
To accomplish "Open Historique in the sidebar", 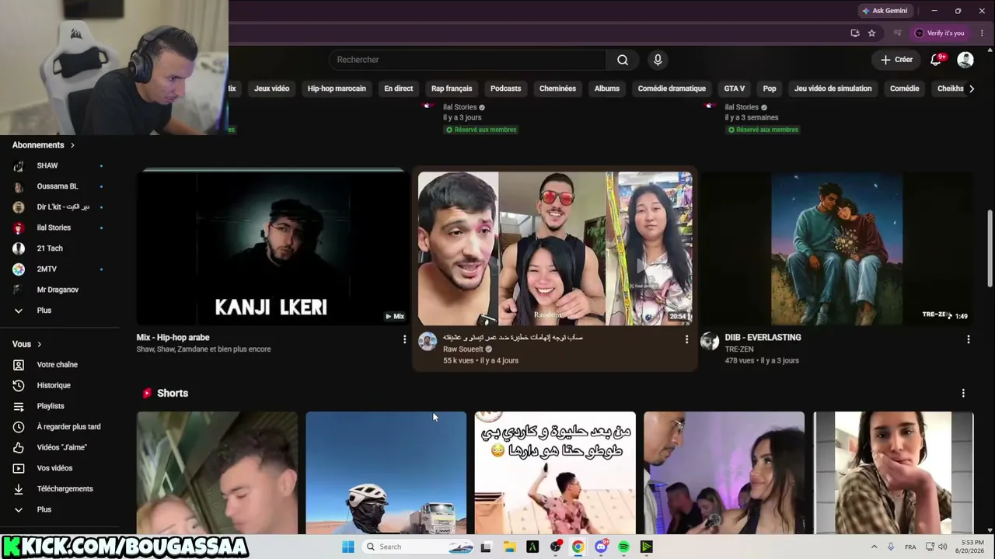I will click(53, 385).
